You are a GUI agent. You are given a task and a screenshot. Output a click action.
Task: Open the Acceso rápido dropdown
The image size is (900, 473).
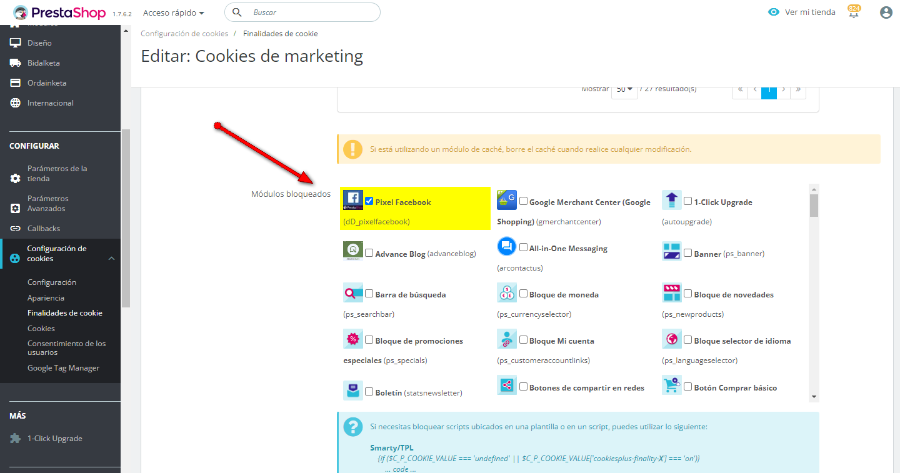174,12
